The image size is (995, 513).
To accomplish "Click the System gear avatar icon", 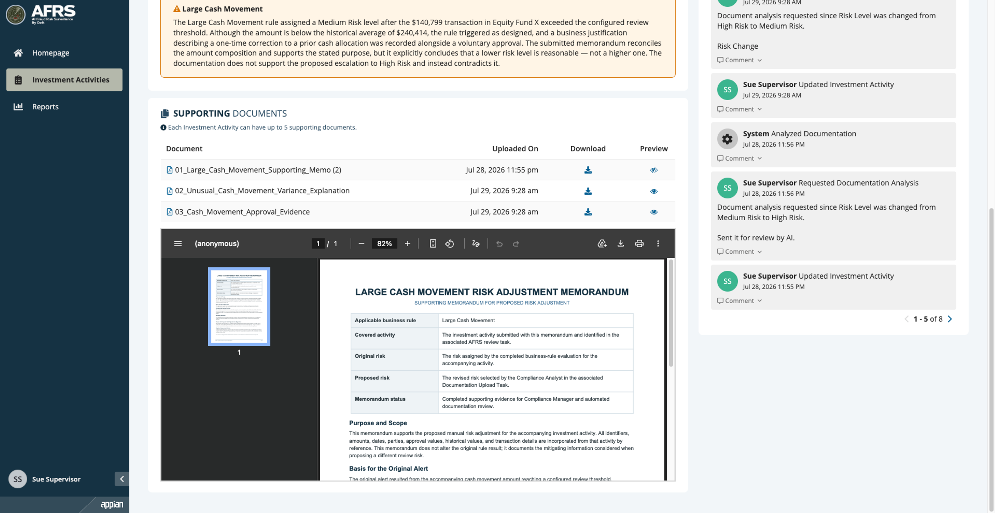I will click(x=727, y=139).
